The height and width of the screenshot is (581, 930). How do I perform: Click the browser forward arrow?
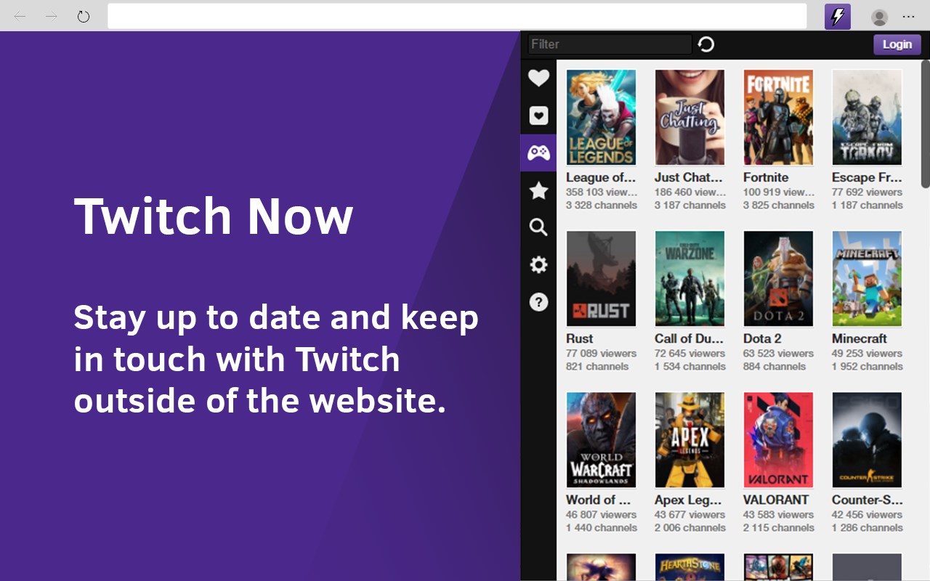[x=52, y=16]
